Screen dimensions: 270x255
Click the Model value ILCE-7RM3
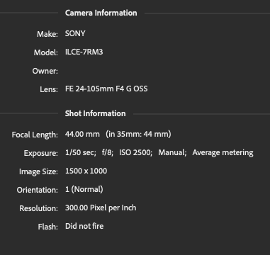[84, 52]
